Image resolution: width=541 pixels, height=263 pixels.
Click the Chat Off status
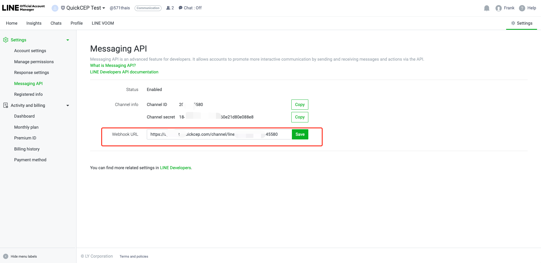(190, 8)
